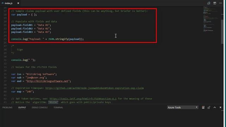This screenshot has width=226, height=127.
Task: Clear the output with clear icon
Action: click(203, 107)
